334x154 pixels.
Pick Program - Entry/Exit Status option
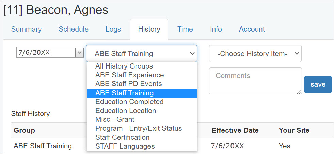139,128
